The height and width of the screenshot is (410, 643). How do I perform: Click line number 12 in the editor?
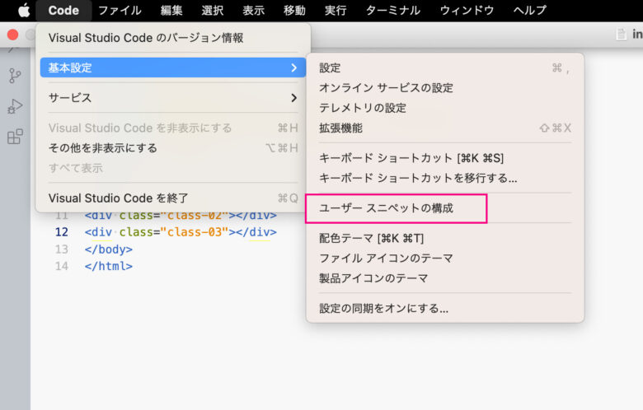point(62,232)
